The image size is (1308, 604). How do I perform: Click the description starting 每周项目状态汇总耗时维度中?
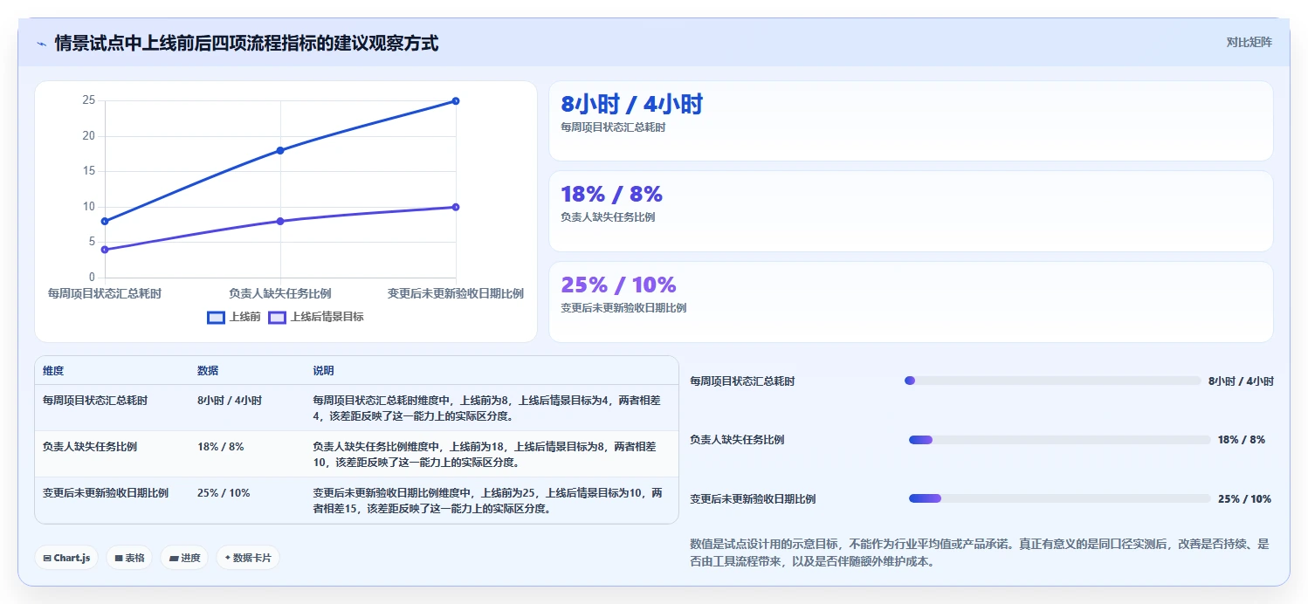(487, 408)
